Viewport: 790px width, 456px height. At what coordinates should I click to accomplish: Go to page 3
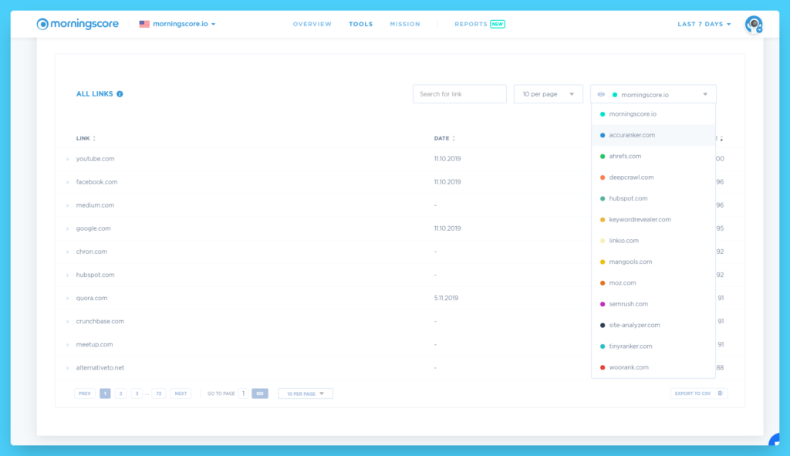pos(137,394)
